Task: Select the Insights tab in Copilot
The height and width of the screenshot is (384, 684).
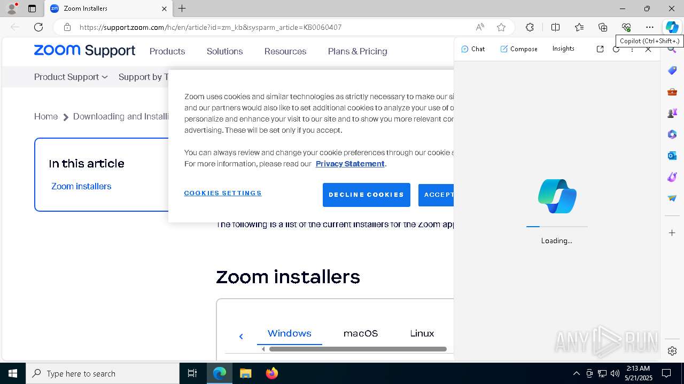Action: point(563,49)
